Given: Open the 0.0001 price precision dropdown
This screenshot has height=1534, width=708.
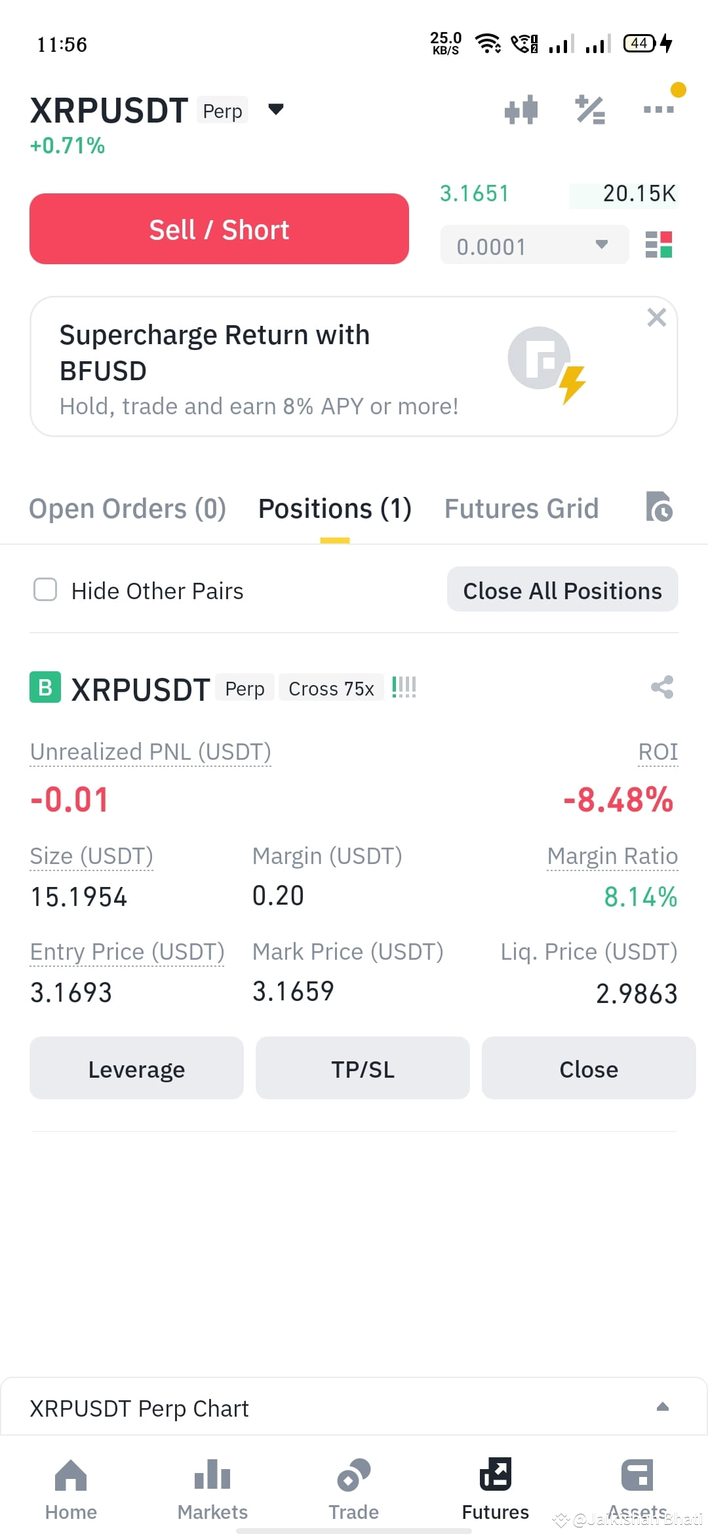Looking at the screenshot, I should pos(534,245).
